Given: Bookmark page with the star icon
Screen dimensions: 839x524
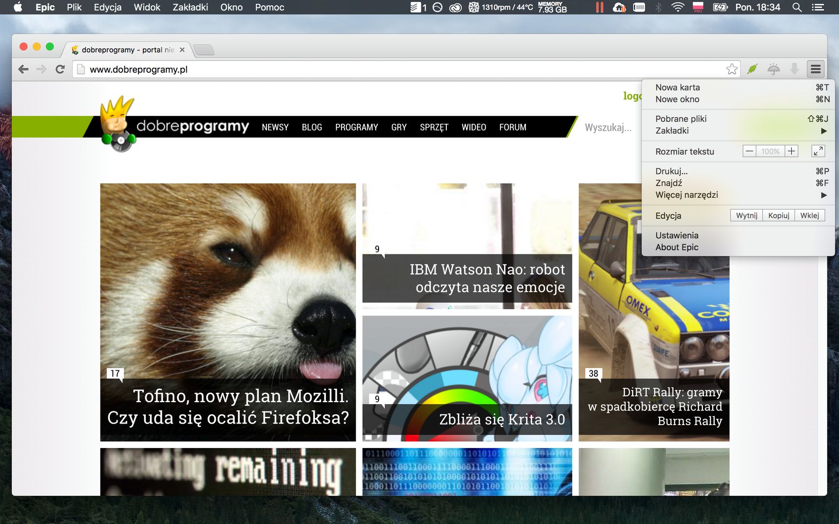Looking at the screenshot, I should click(732, 69).
